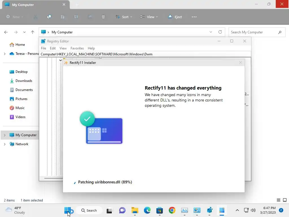Screen dimensions: 289x217
Task: Click the Eject button in toolbar
Action: [175, 17]
